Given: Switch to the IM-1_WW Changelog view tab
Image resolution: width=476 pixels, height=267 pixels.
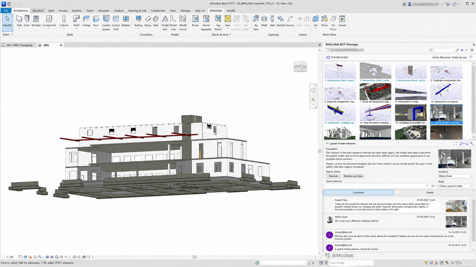Looking at the screenshot, I should pos(19,45).
